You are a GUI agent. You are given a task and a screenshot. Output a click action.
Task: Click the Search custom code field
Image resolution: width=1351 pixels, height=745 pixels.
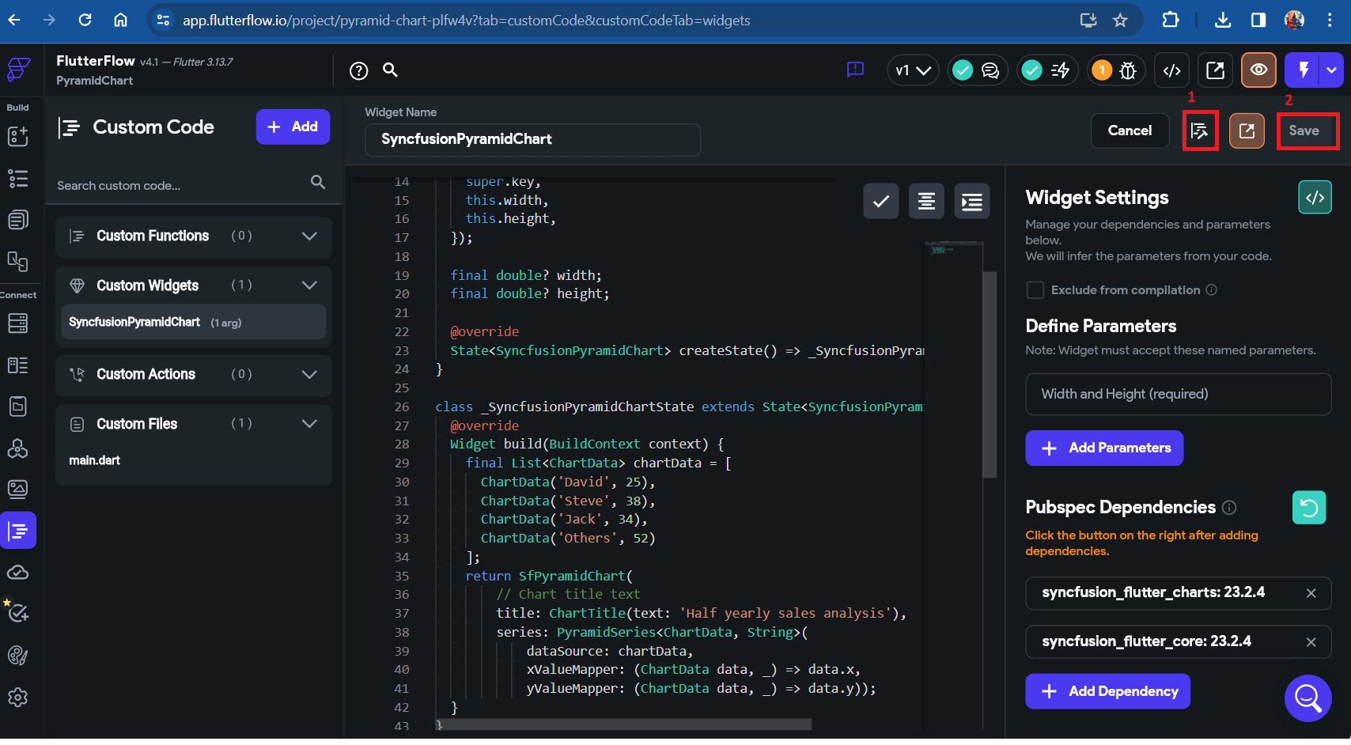pyautogui.click(x=194, y=186)
